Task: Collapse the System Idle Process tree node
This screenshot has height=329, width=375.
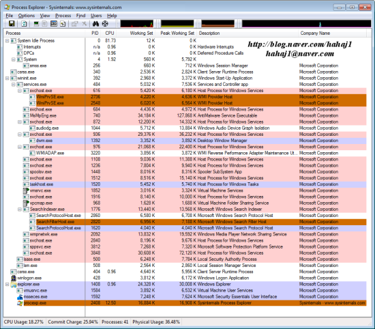Action: (7, 41)
